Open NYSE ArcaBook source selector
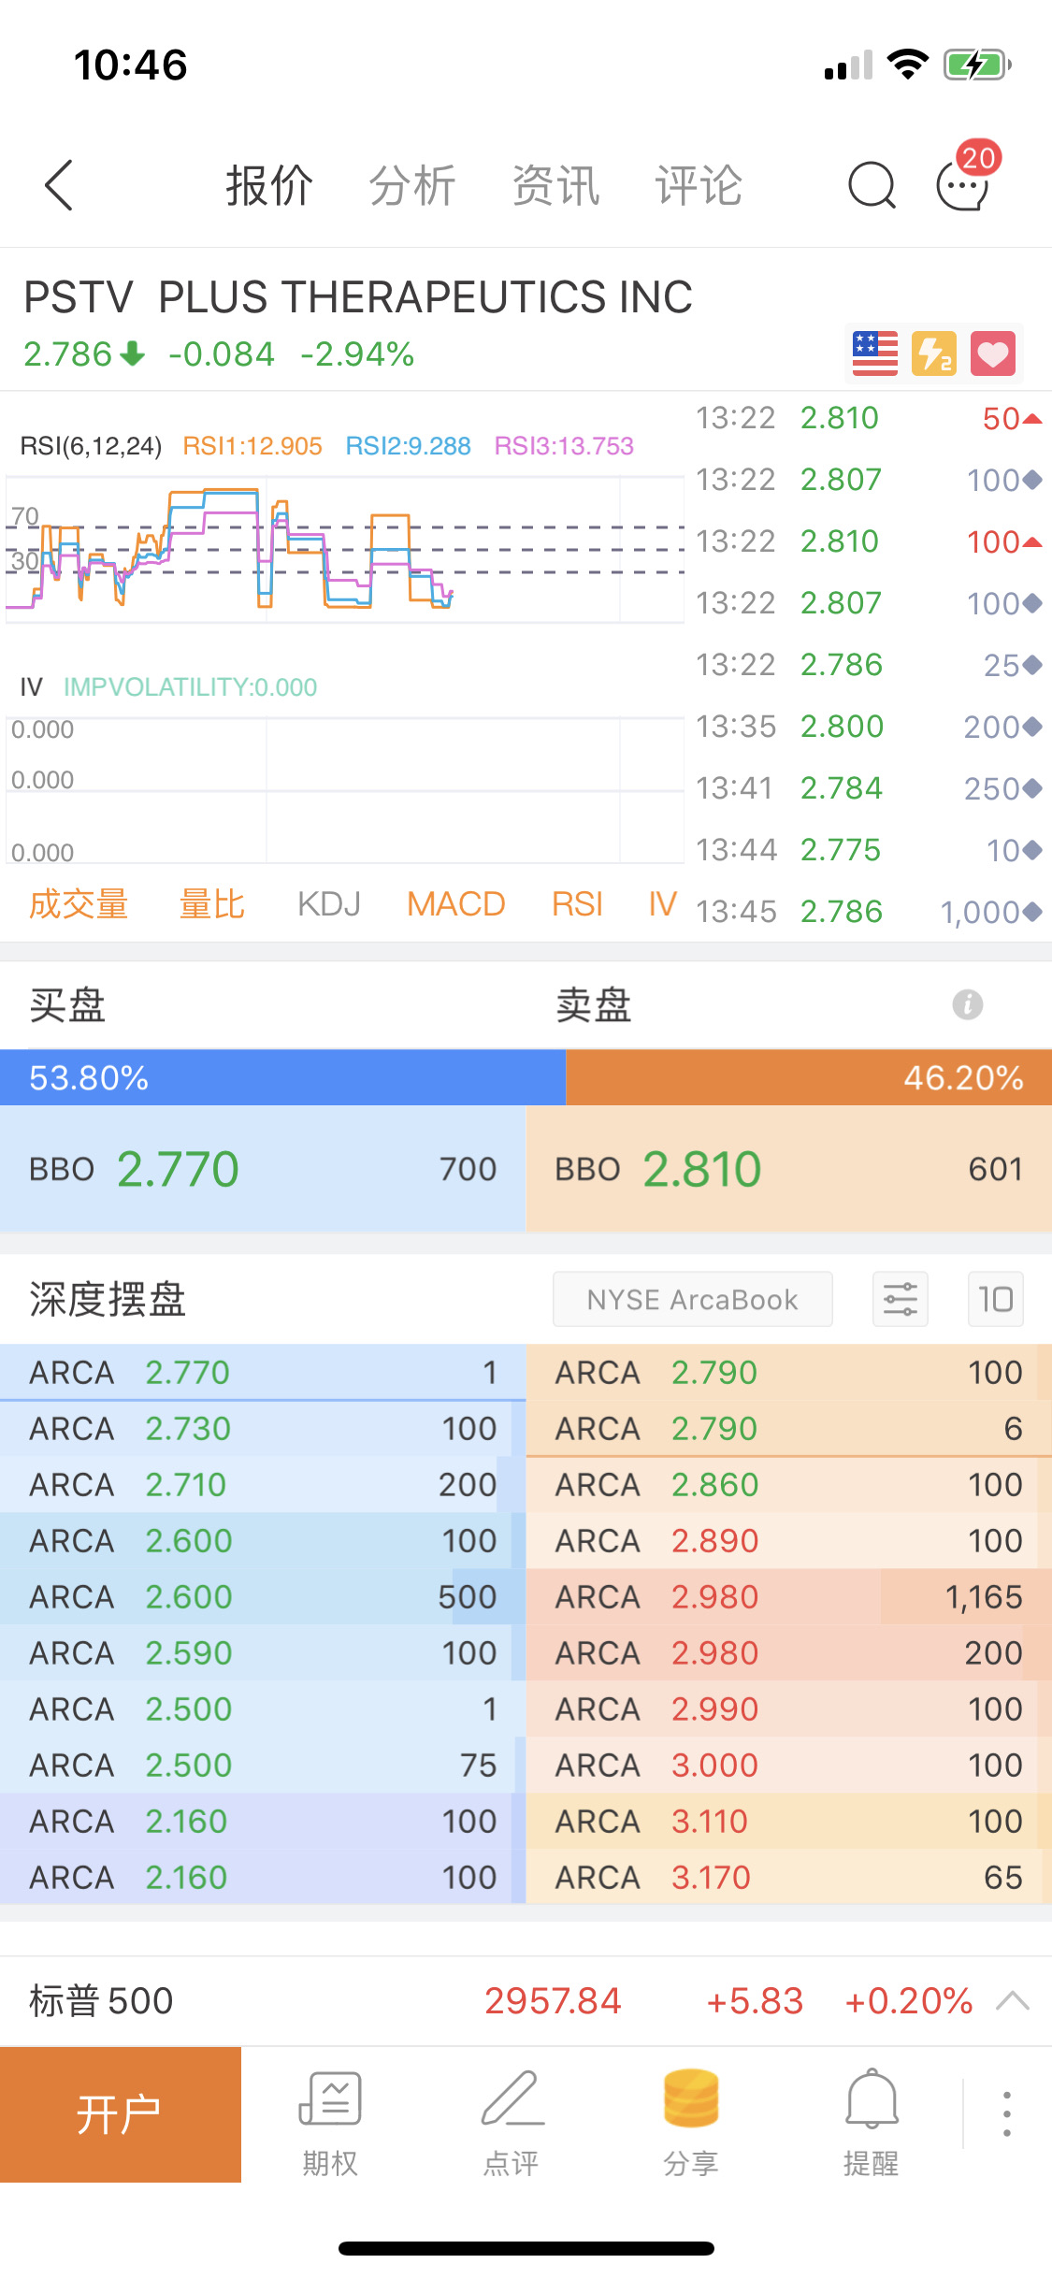1052x2278 pixels. pyautogui.click(x=693, y=1299)
